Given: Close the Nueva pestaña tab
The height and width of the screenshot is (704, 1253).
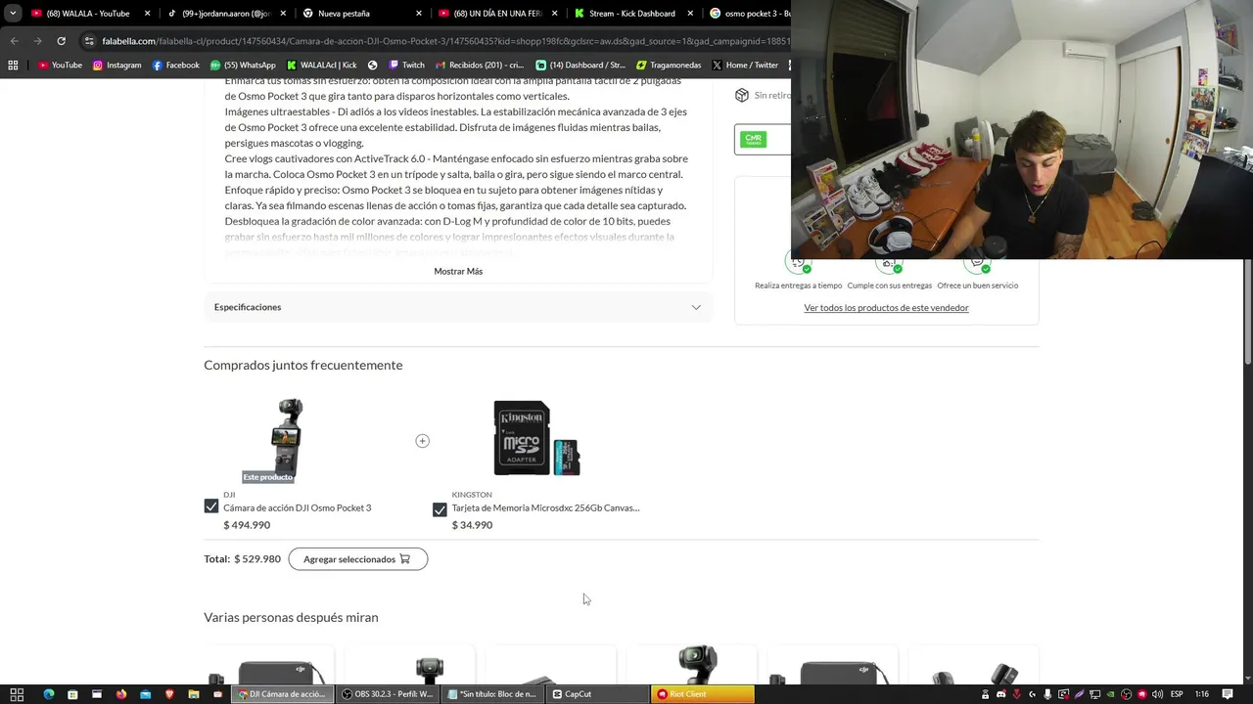Looking at the screenshot, I should (x=419, y=14).
